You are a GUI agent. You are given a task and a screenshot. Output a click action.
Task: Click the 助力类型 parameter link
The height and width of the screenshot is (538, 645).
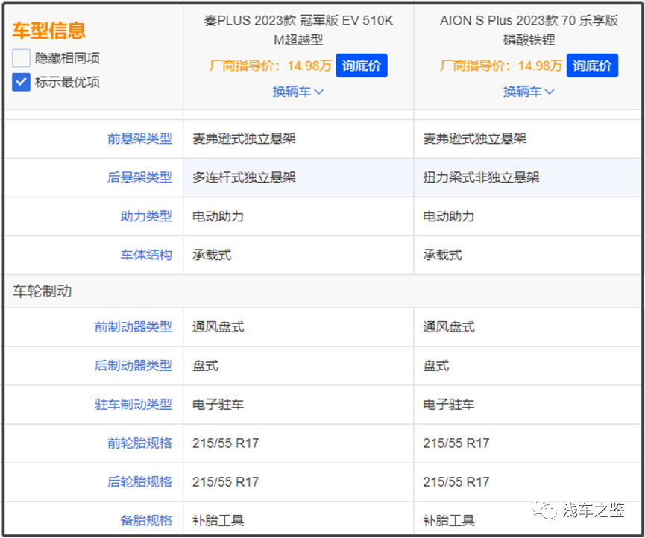click(x=146, y=216)
